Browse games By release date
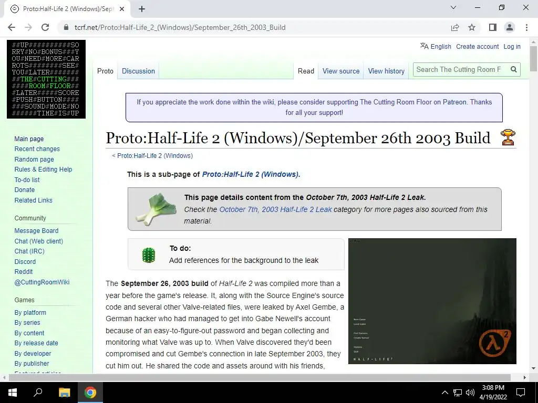The height and width of the screenshot is (403, 538). coord(36,343)
